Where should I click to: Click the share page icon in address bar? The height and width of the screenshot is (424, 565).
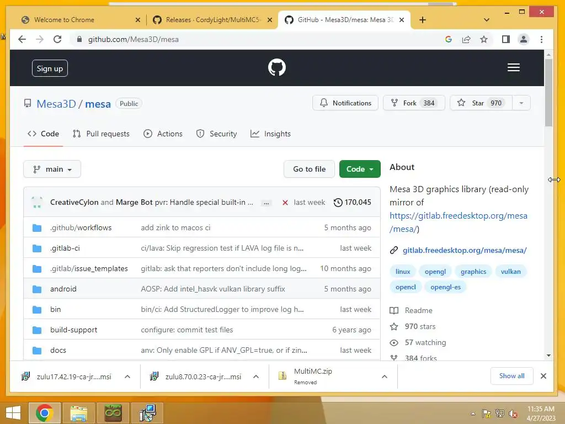pos(466,39)
